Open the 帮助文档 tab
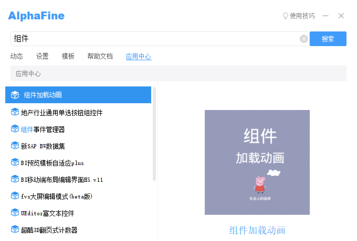The height and width of the screenshot is (241, 357). 100,56
